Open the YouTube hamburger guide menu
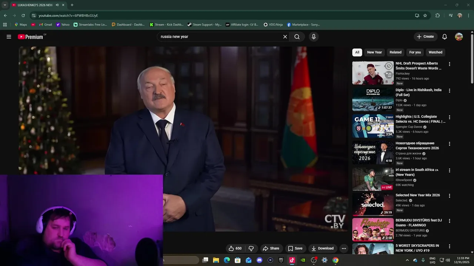Viewport: 474px width, 266px height. (x=9, y=37)
